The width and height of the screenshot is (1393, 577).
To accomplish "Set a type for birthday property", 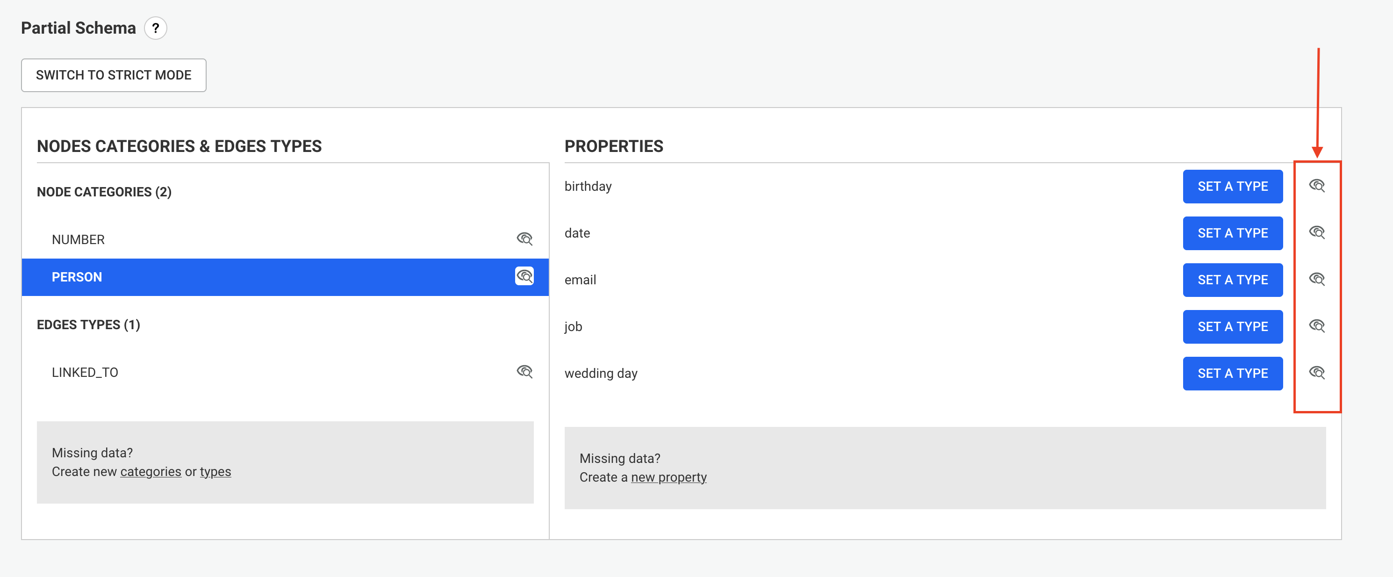I will pos(1232,187).
